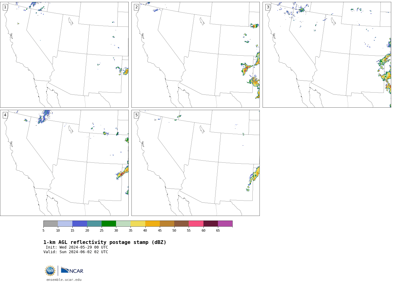Click the NCAR logo
Screen dimensions: 394x283
pyautogui.click(x=72, y=270)
